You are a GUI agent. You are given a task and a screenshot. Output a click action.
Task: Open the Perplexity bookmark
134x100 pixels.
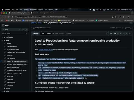coord(90,20)
